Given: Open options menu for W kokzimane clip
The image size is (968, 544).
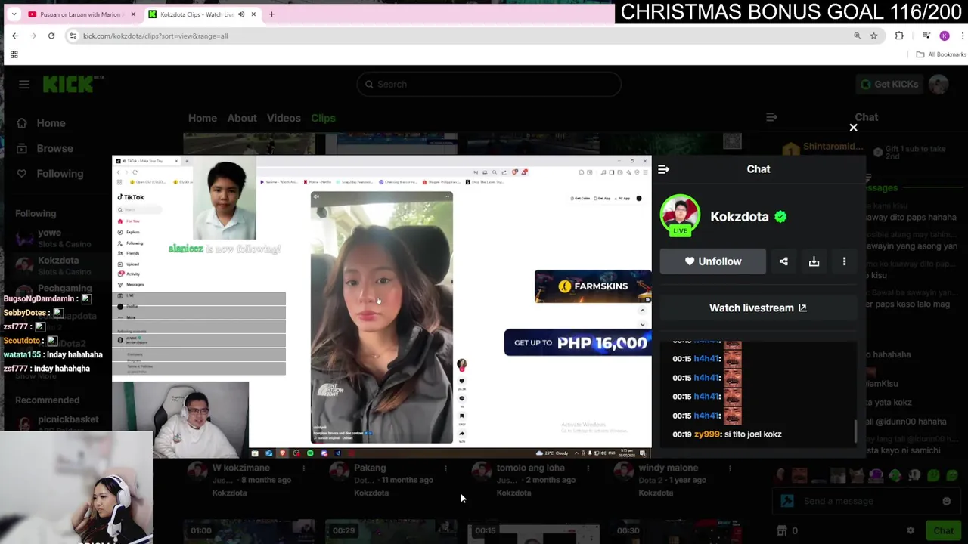Looking at the screenshot, I should [x=303, y=468].
